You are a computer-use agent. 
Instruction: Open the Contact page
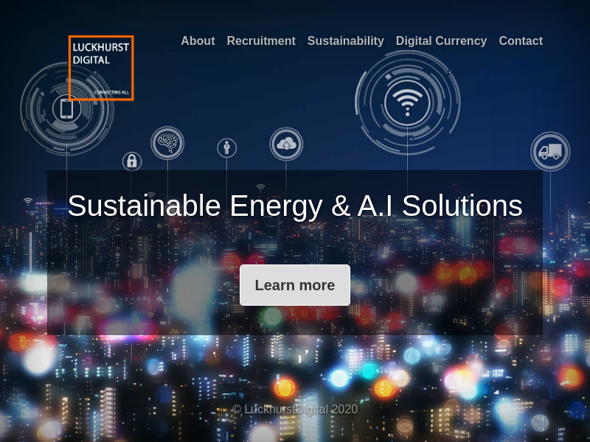(x=521, y=41)
